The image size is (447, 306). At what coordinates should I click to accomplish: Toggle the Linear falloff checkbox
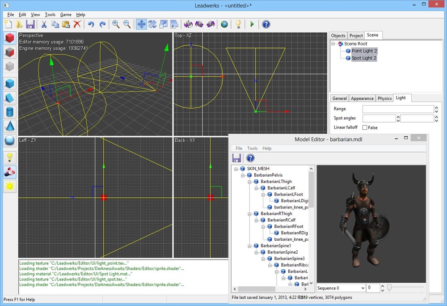point(365,127)
